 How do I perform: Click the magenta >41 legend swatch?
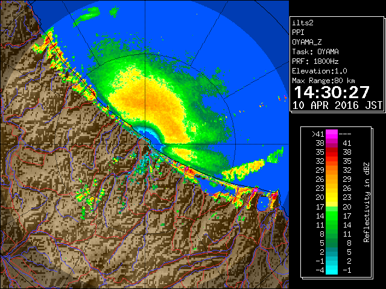point(332,134)
